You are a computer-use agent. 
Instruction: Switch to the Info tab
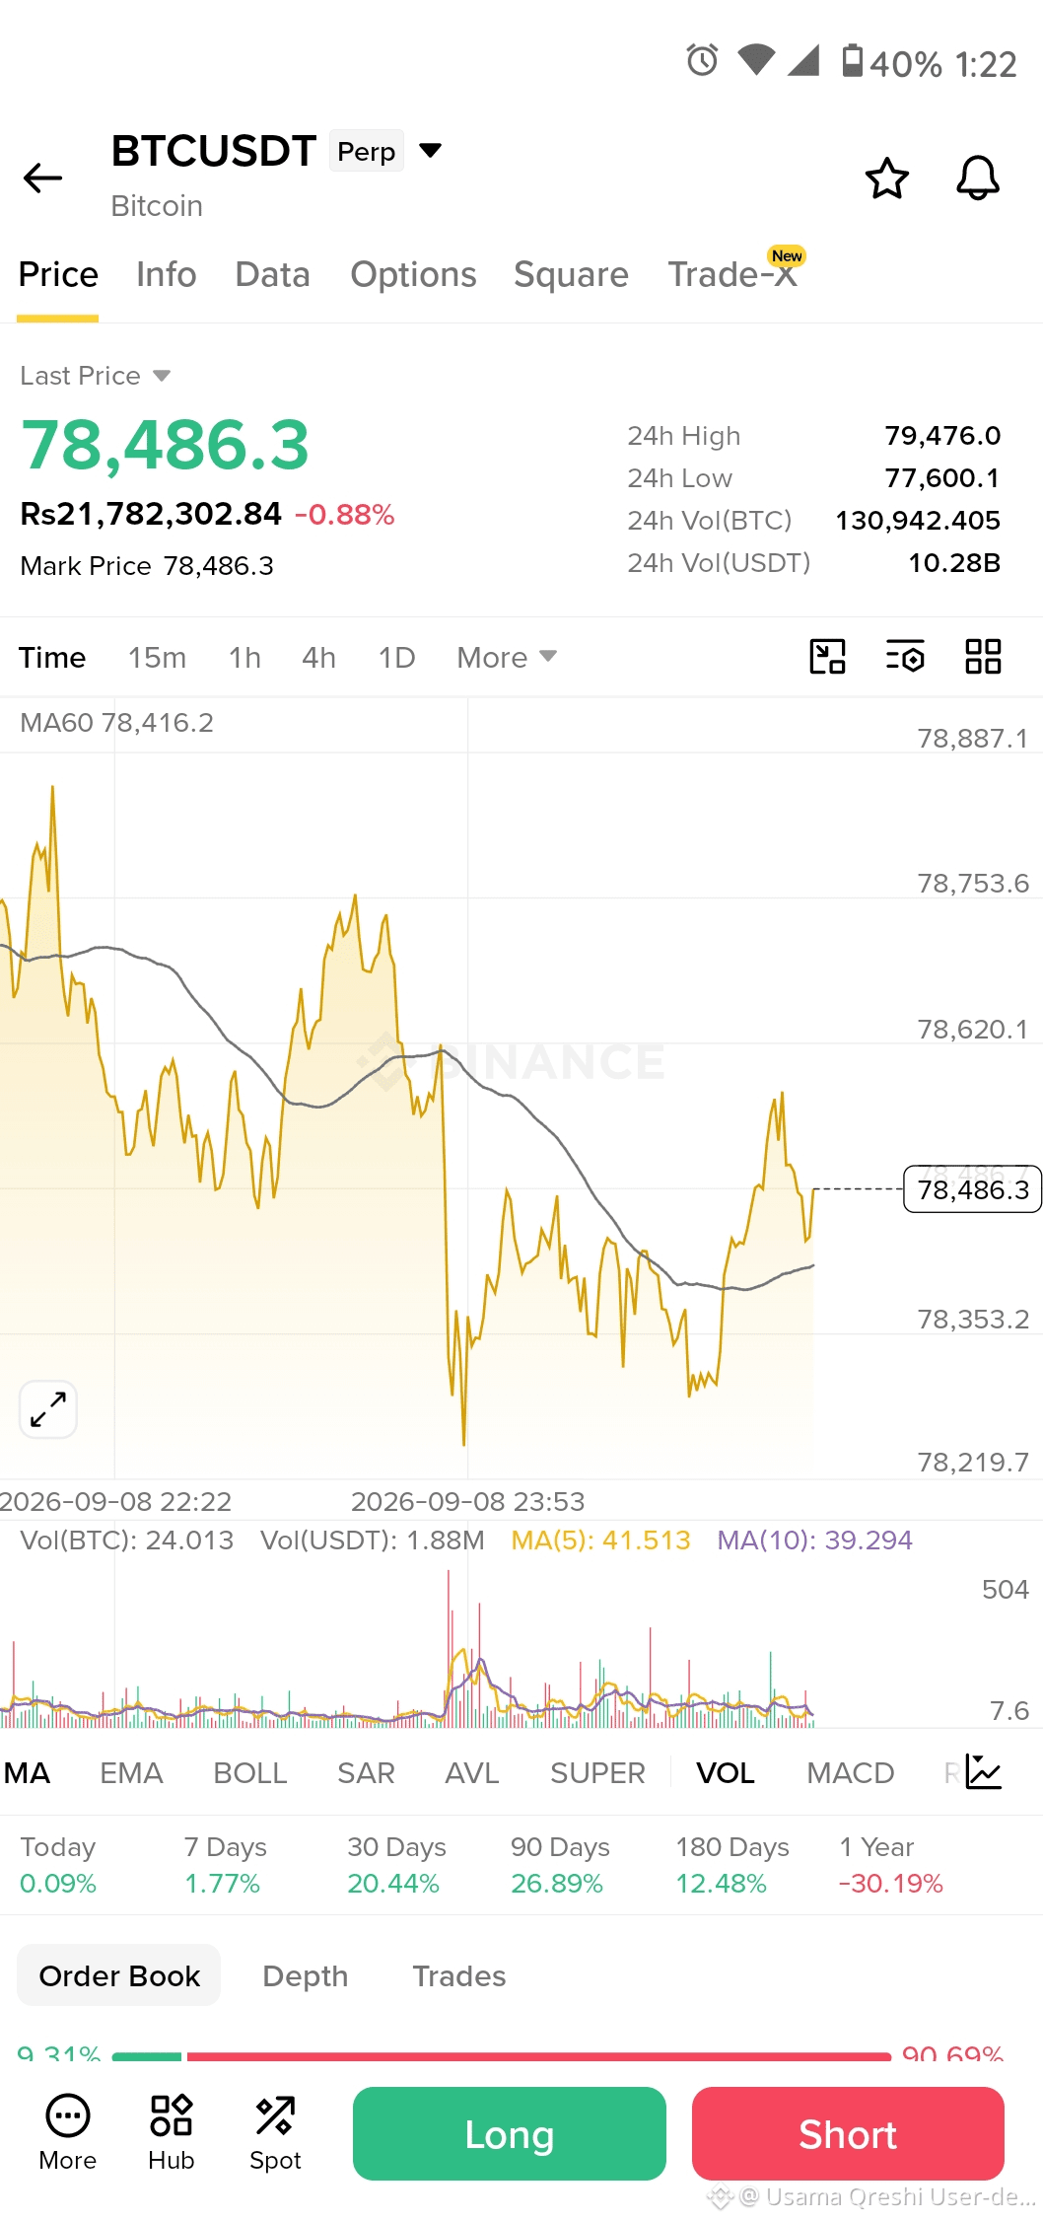(x=167, y=274)
